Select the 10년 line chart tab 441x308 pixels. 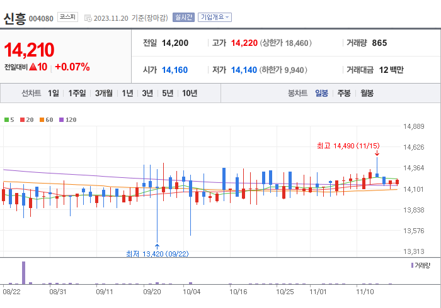(x=190, y=93)
